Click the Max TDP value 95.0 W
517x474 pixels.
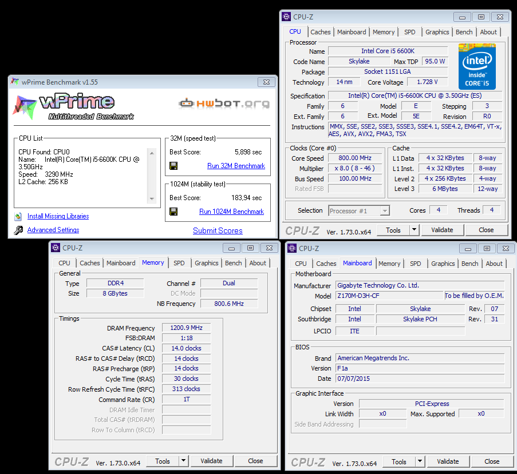(435, 61)
